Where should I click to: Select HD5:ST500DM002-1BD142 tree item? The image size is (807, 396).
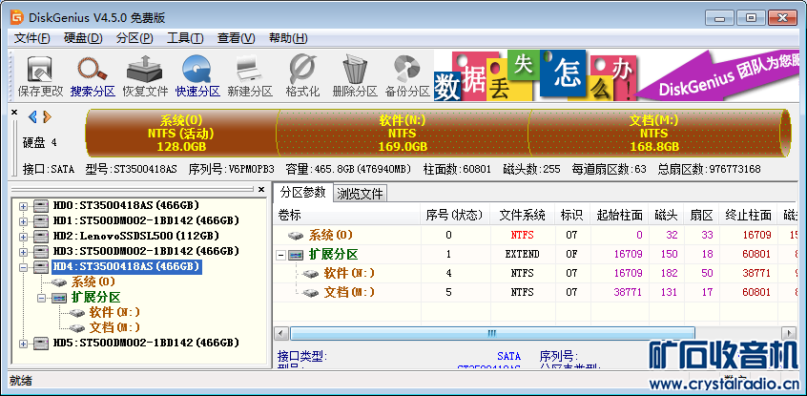coord(146,343)
